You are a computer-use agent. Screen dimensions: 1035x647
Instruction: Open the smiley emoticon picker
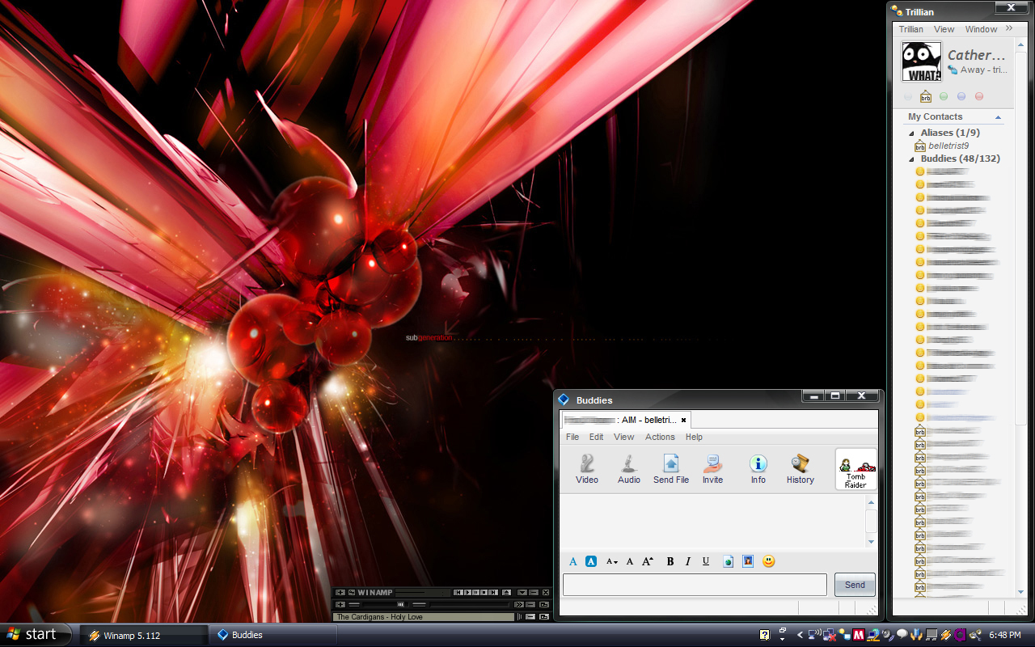pyautogui.click(x=769, y=561)
